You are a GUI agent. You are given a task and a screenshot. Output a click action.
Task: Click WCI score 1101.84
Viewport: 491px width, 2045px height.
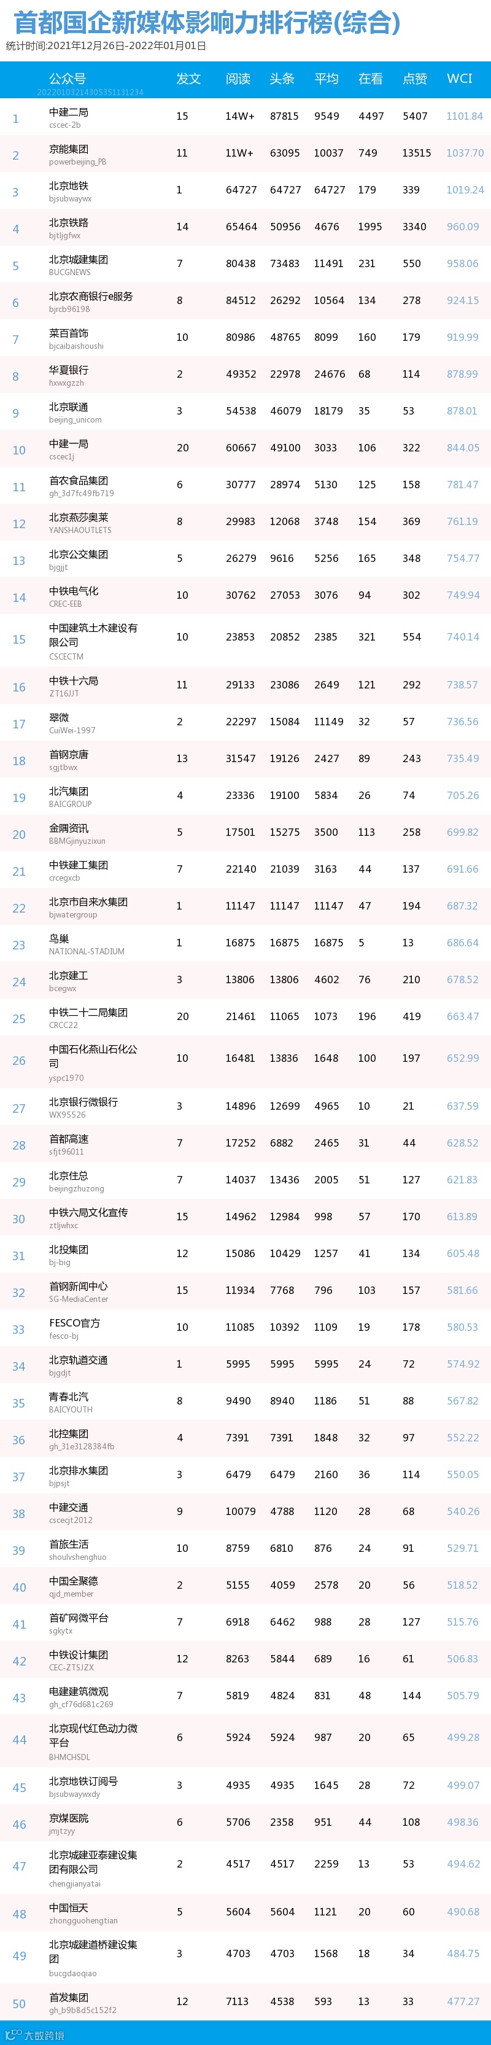click(464, 116)
